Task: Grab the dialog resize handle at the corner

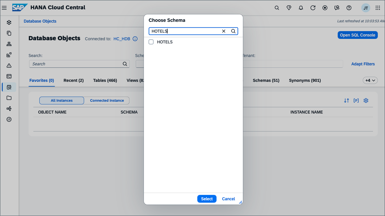Action: pos(241,202)
